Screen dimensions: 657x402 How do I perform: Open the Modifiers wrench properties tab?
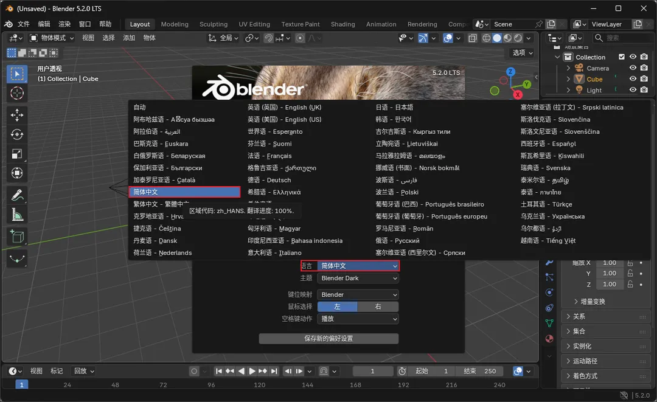[549, 262]
